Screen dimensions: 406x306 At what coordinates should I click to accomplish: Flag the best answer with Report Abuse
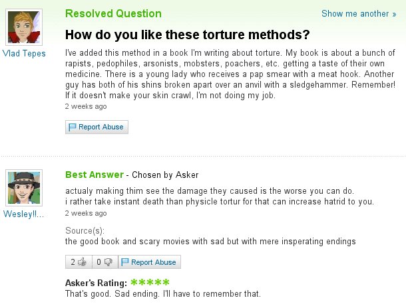(x=149, y=262)
